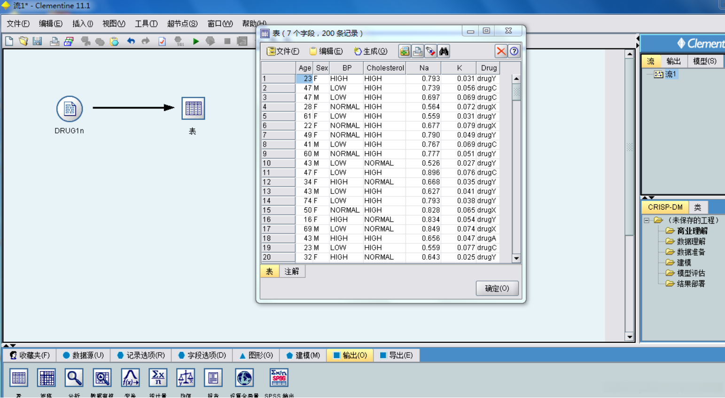The image size is (725, 398).
Task: Print the stream from the main toolbar
Action: coord(55,41)
